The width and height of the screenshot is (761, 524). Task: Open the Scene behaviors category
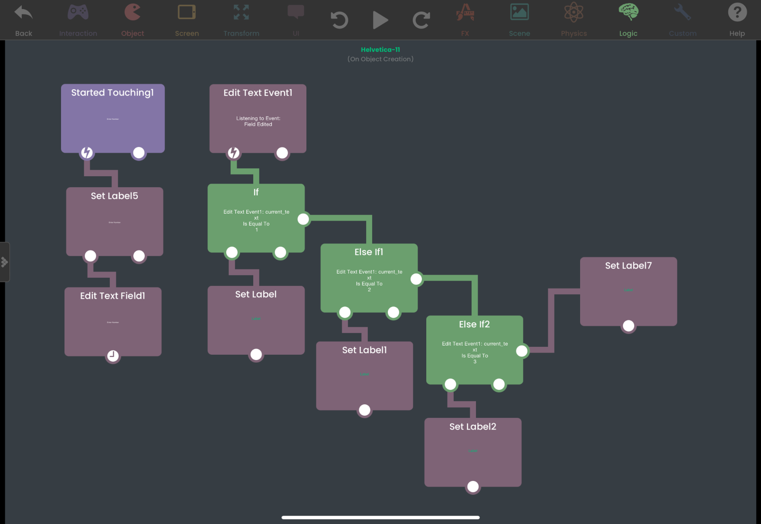[519, 13]
